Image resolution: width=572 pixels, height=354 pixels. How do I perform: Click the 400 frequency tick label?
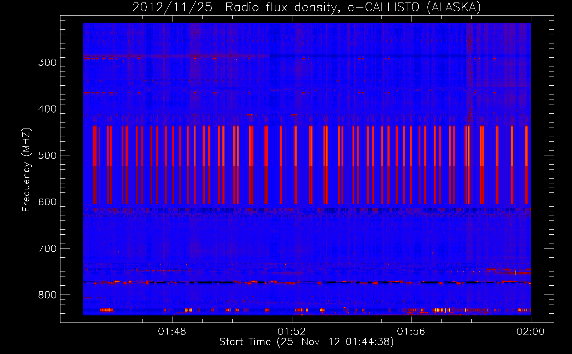click(x=47, y=109)
